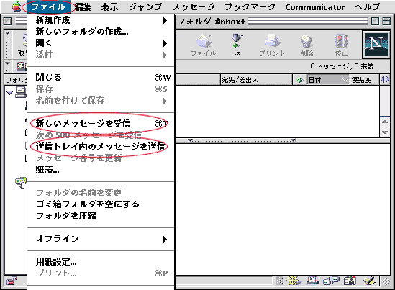Click the Stop (停止) traffic light icon
The width and height of the screenshot is (395, 290).
(341, 45)
